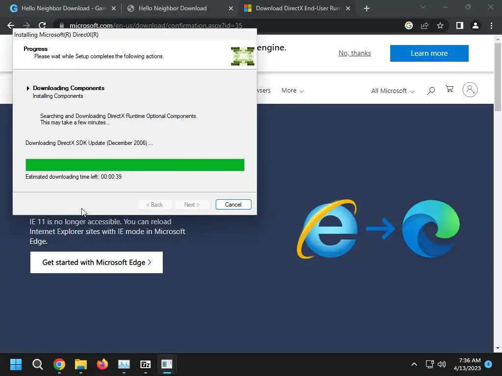Open the Windows Start menu
This screenshot has height=376, width=502.
click(x=16, y=364)
